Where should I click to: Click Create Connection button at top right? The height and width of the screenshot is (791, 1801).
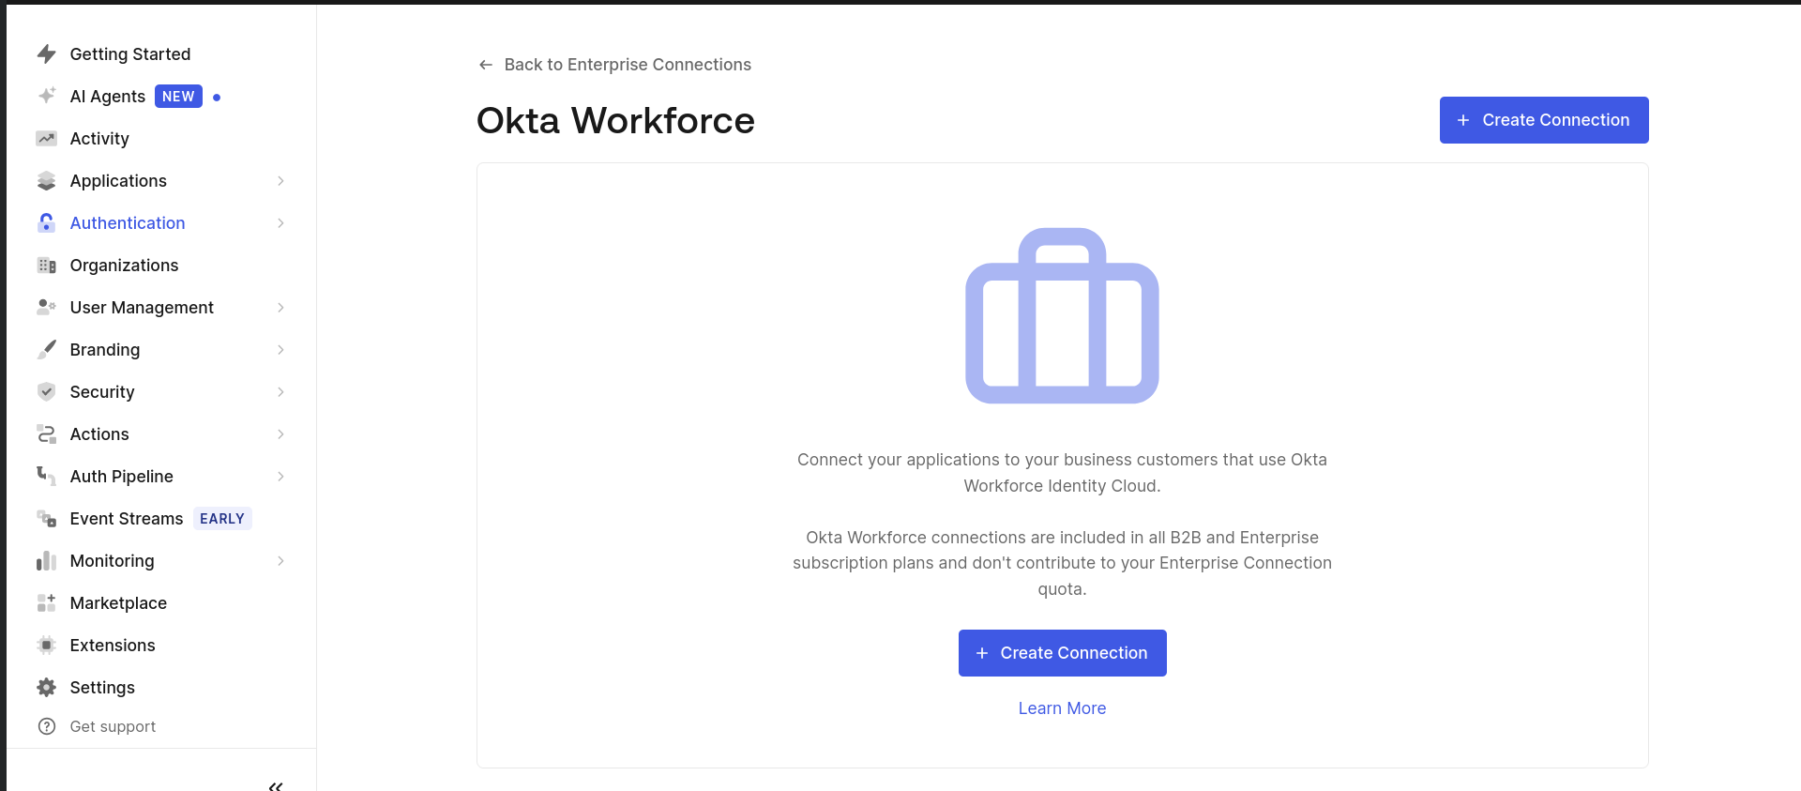point(1544,120)
